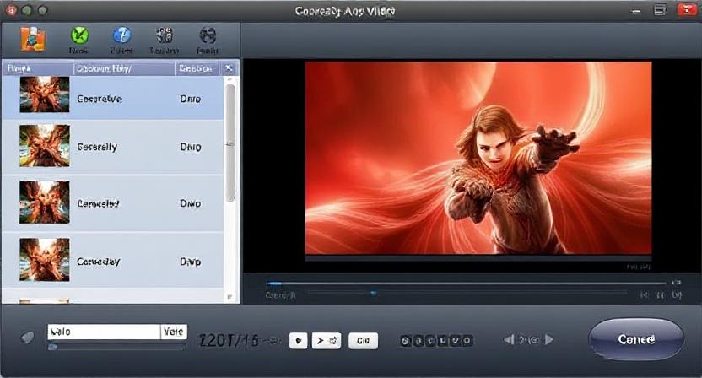The width and height of the screenshot is (702, 378).
Task: Click the small X in file list header
Action: pyautogui.click(x=229, y=68)
